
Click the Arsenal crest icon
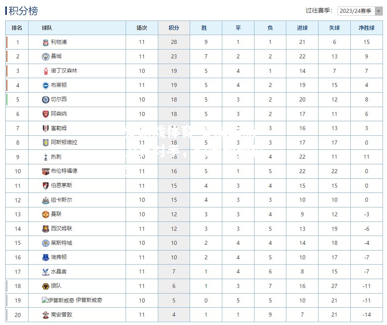tap(46, 114)
